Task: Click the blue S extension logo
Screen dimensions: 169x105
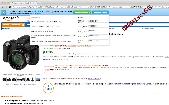Action: coord(3,12)
